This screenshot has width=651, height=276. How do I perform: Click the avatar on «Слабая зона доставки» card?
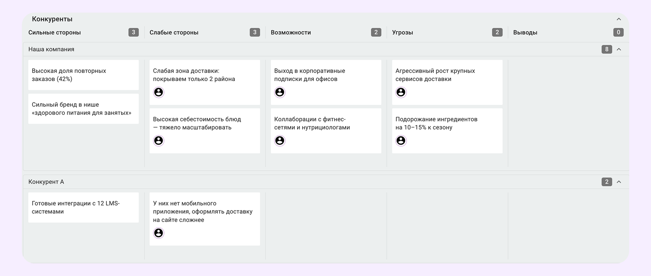[x=159, y=92]
